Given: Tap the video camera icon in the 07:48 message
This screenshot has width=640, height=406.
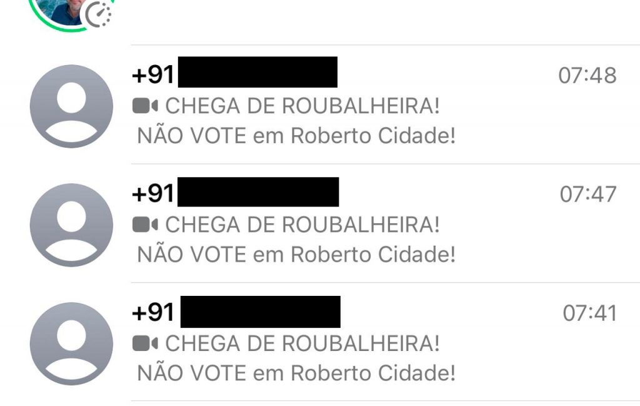Looking at the screenshot, I should click(146, 106).
